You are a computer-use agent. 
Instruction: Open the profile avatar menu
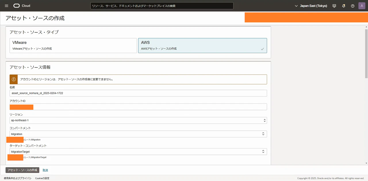tap(362, 6)
